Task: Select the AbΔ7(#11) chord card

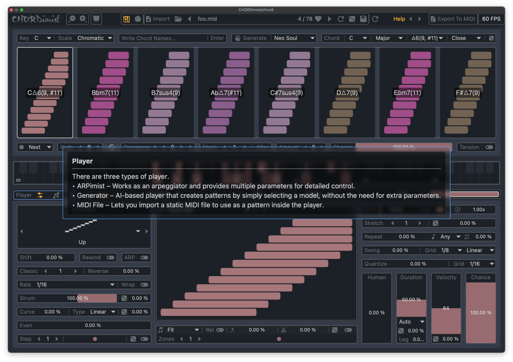Action: pos(226,92)
